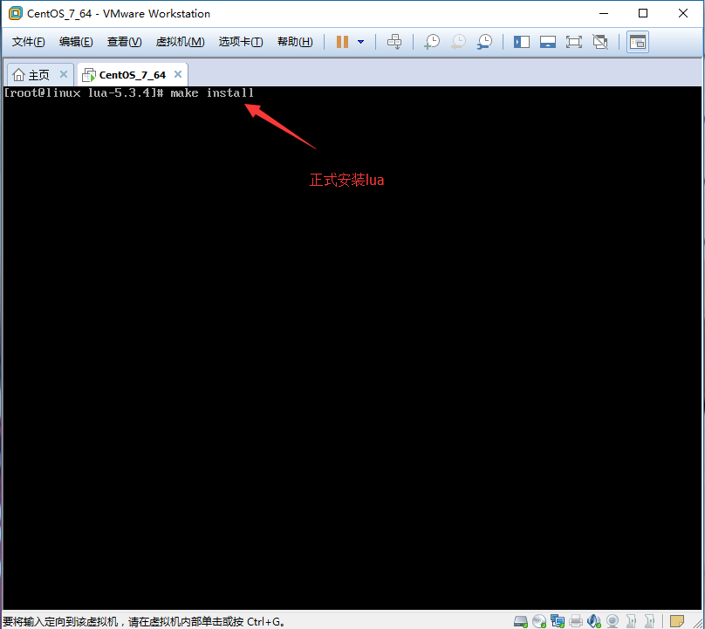Screen dimensions: 705x629
Task: Click the second USB device status icon
Action: point(649,621)
